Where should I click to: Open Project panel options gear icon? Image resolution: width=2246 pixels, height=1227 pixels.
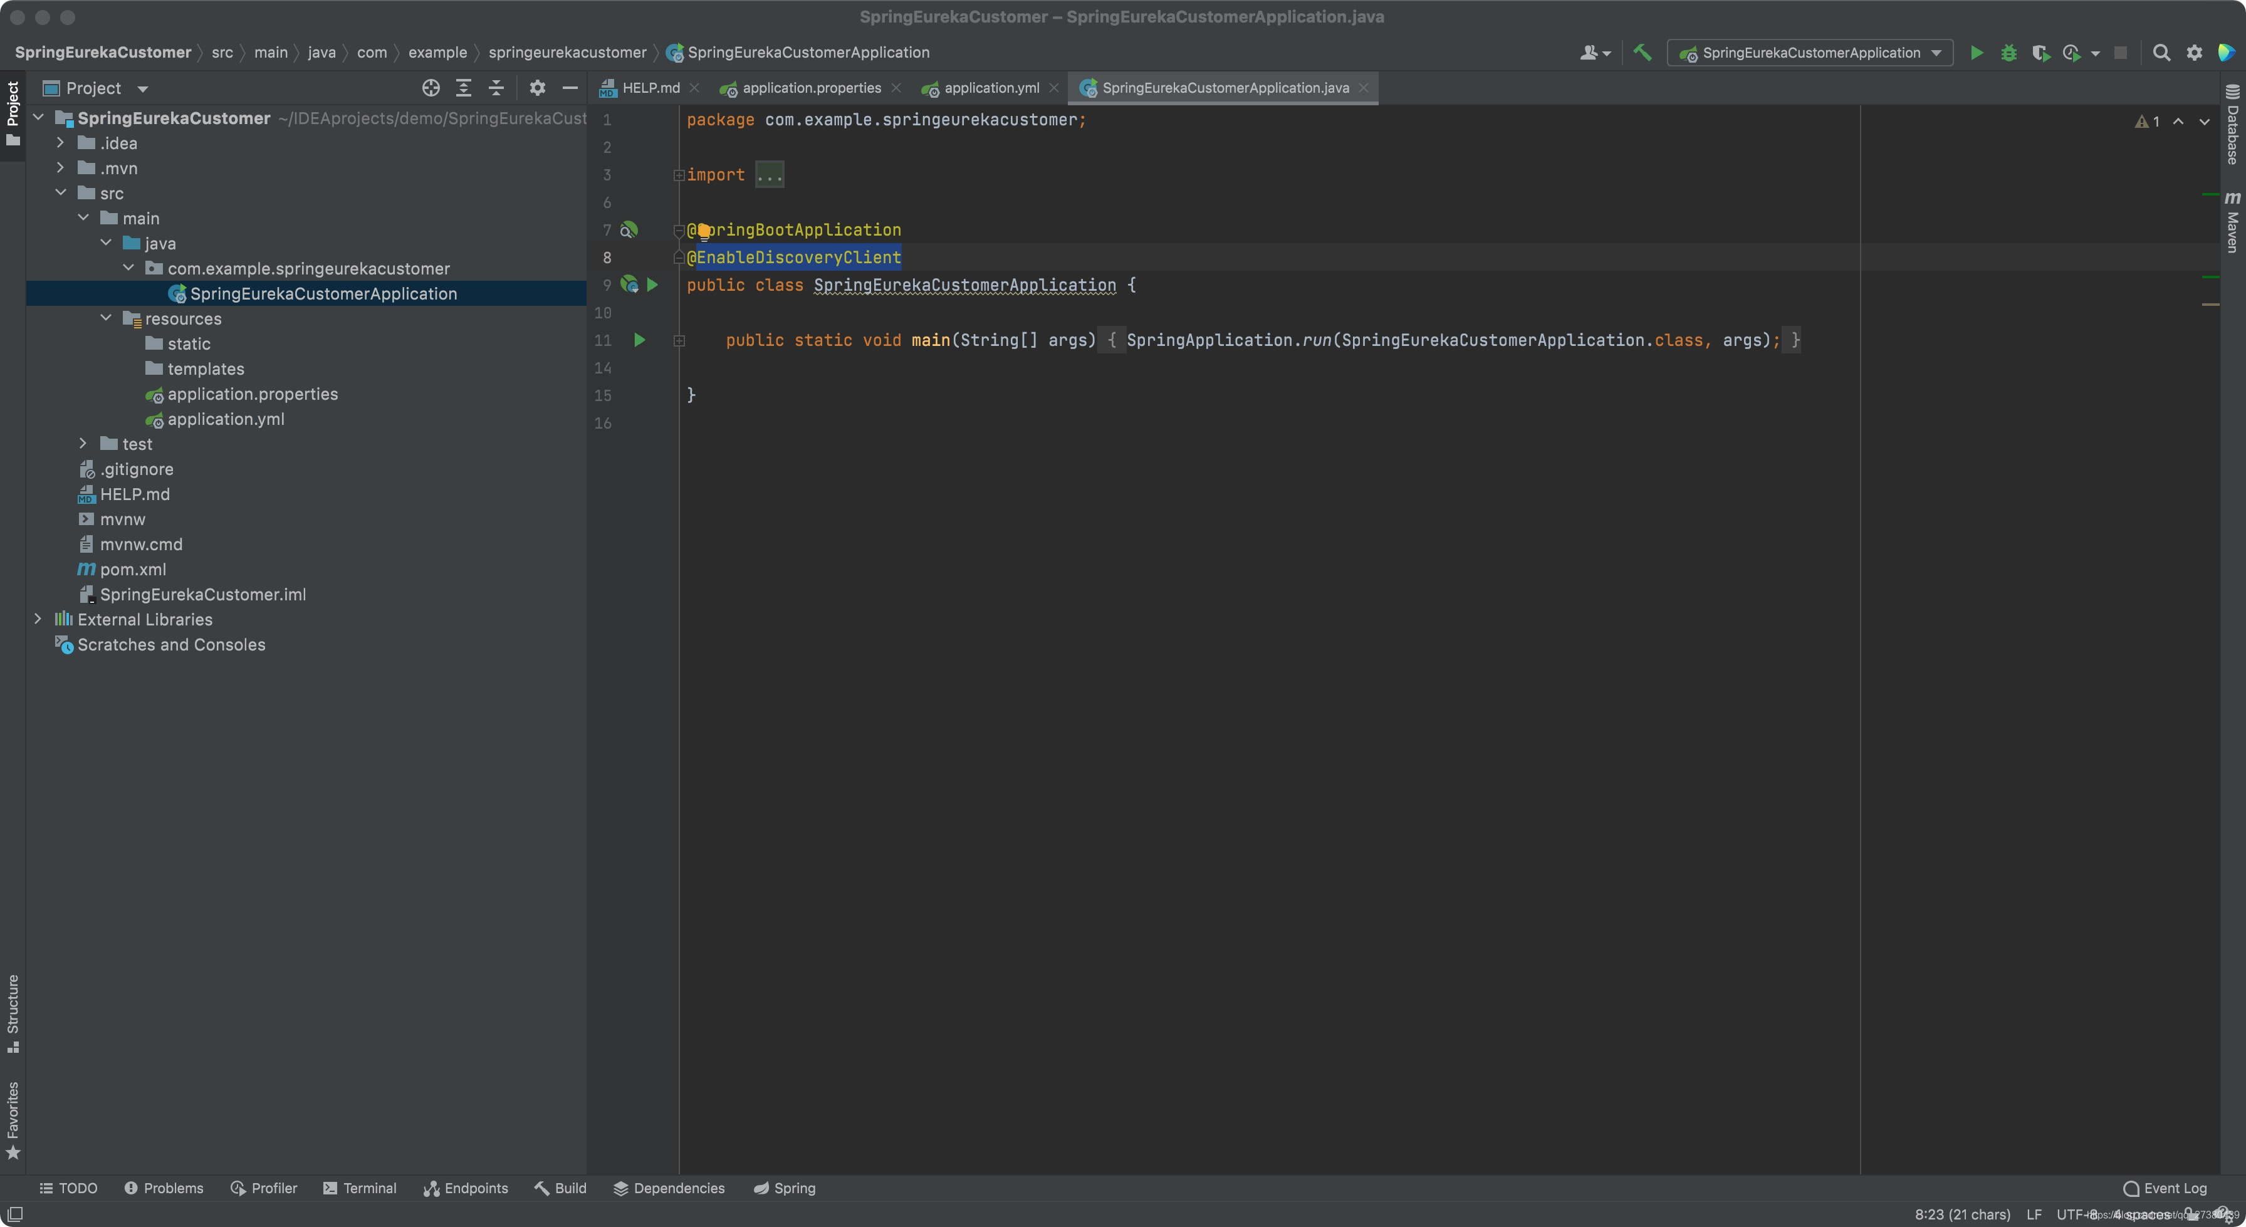[537, 88]
